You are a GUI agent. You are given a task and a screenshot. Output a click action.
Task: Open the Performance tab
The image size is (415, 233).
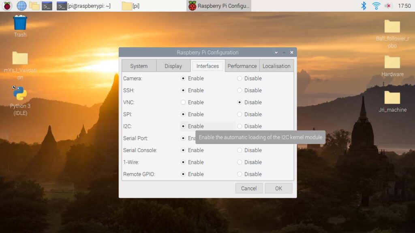tap(242, 66)
